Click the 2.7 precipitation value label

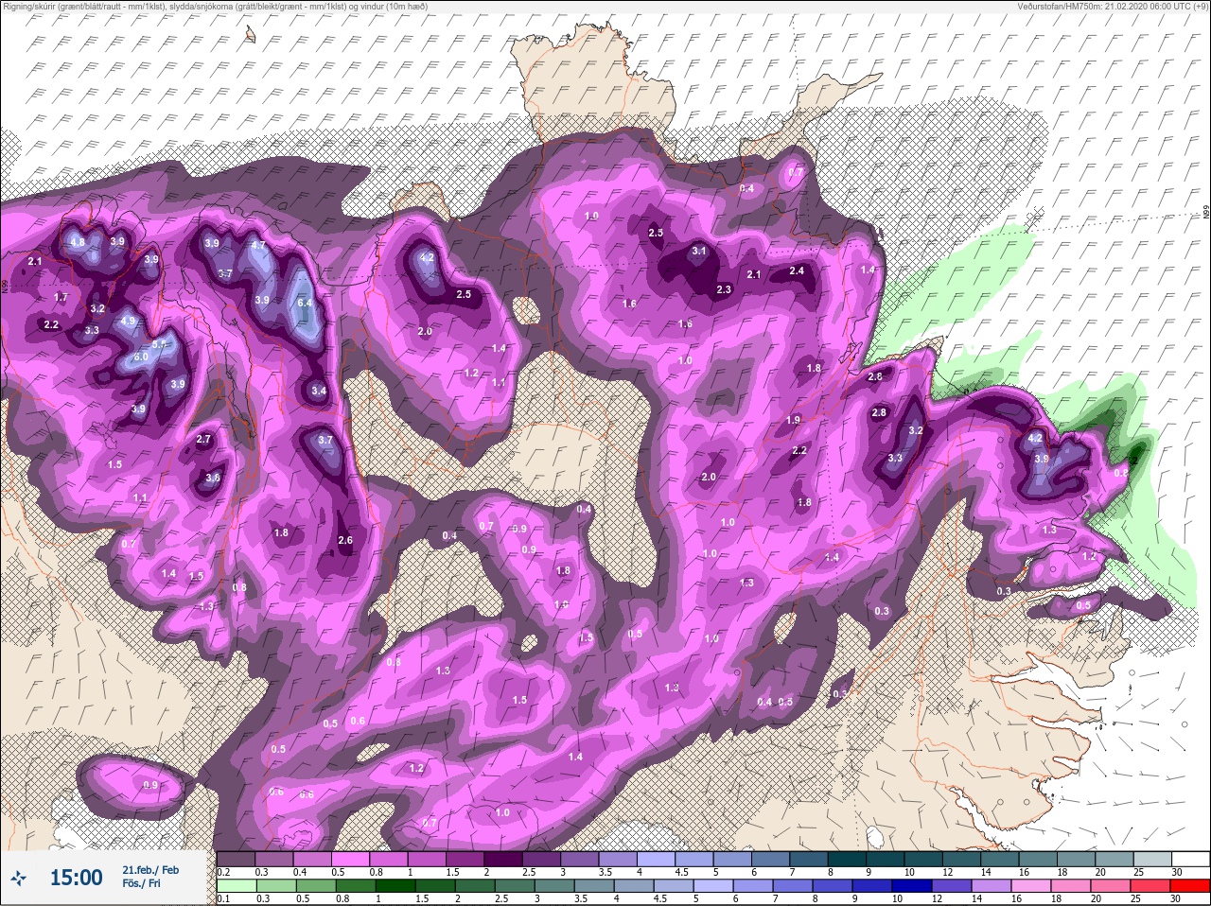[x=203, y=440]
